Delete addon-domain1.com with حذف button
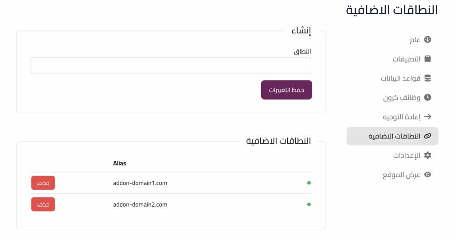Screen dimensions: 454x242 click(43, 183)
